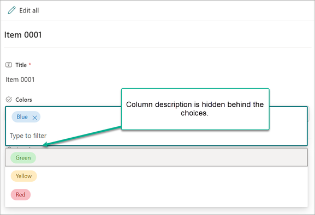Remove Blue with its X icon
The height and width of the screenshot is (215, 315).
35,118
